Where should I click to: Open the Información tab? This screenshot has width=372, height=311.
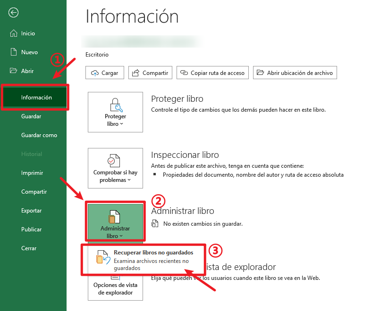(x=36, y=98)
